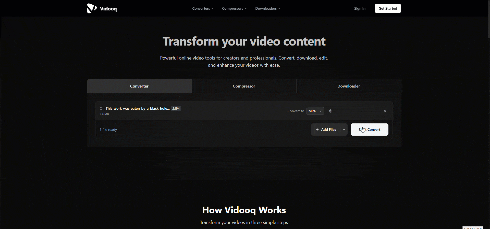Click the plus icon in Add Files

pos(317,130)
